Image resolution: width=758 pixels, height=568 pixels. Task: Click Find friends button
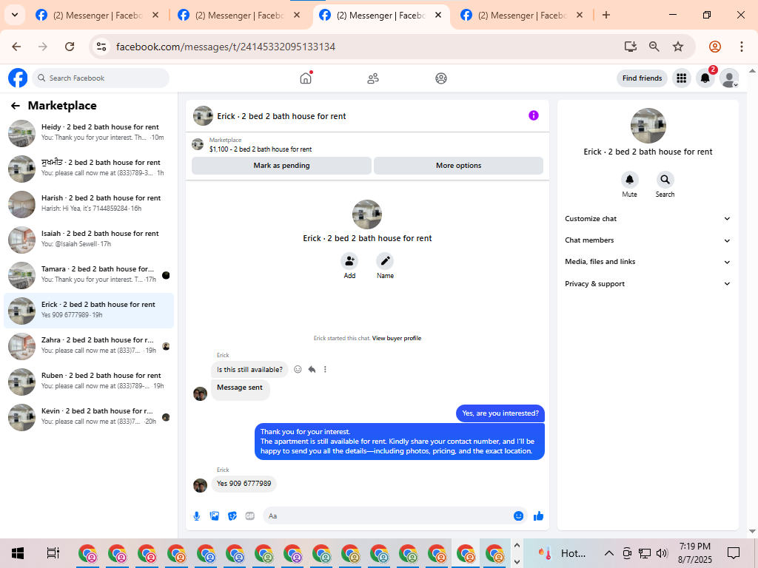click(642, 78)
